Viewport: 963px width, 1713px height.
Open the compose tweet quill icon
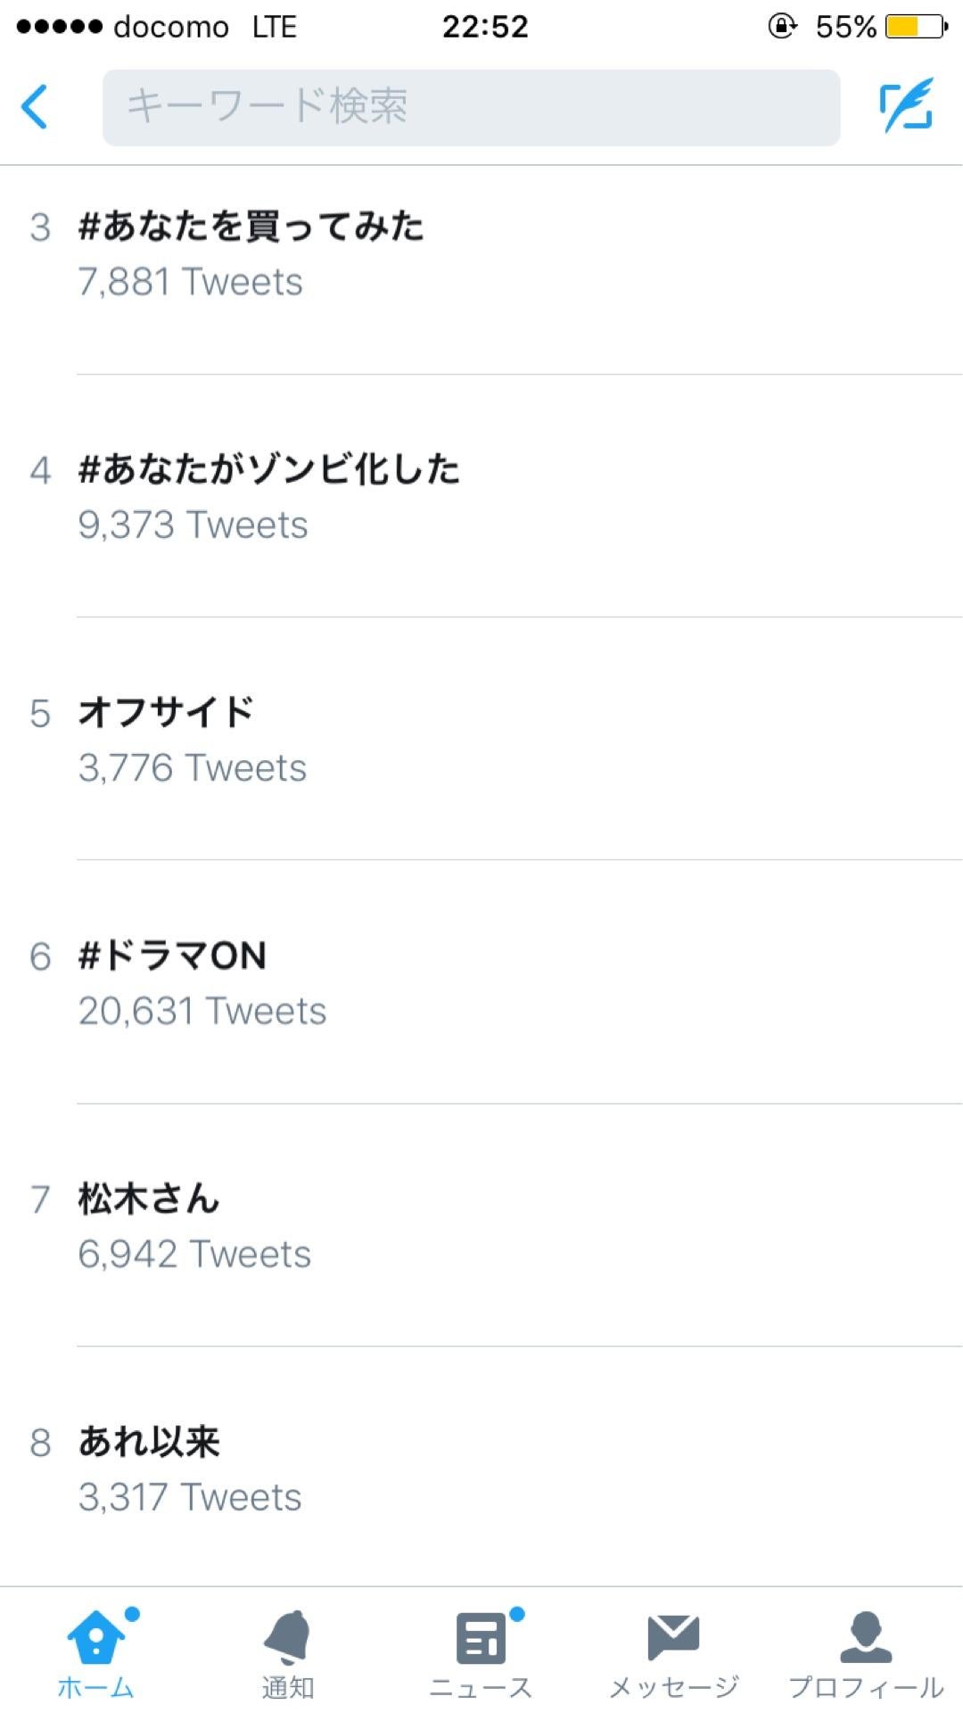click(906, 106)
